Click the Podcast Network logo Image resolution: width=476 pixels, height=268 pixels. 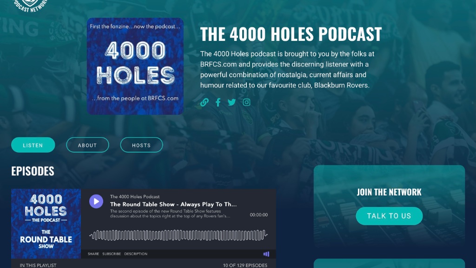point(30,5)
